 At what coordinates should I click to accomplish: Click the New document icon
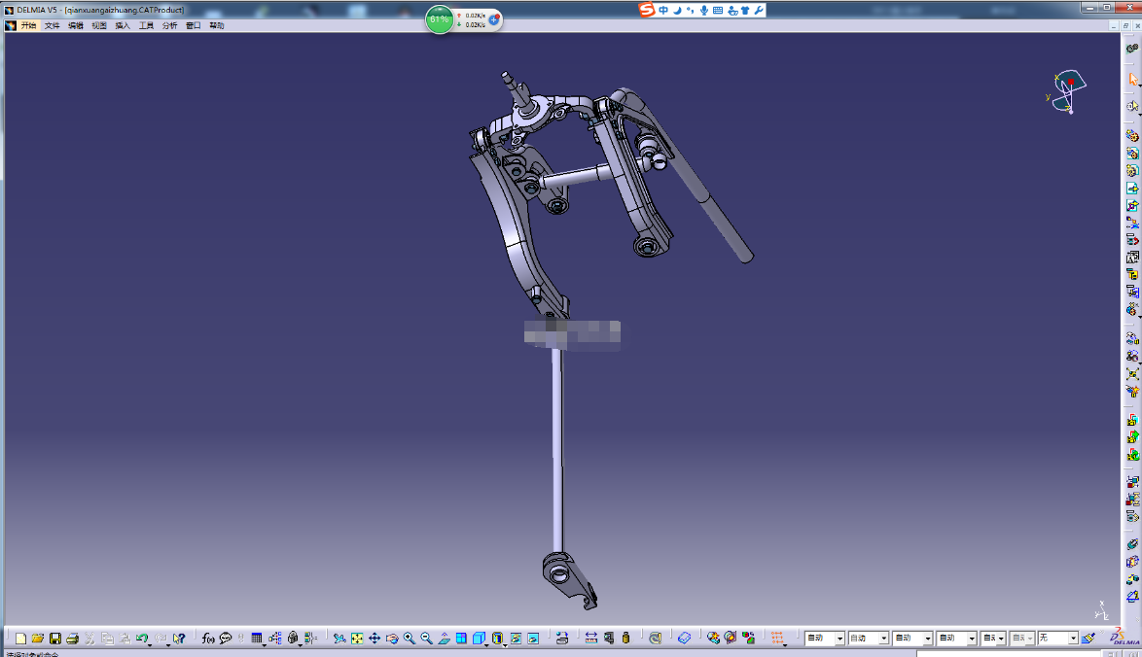[20, 639]
